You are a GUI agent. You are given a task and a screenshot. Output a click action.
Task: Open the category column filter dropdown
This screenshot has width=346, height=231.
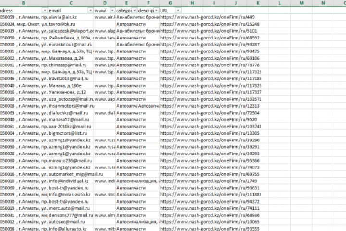pos(135,11)
